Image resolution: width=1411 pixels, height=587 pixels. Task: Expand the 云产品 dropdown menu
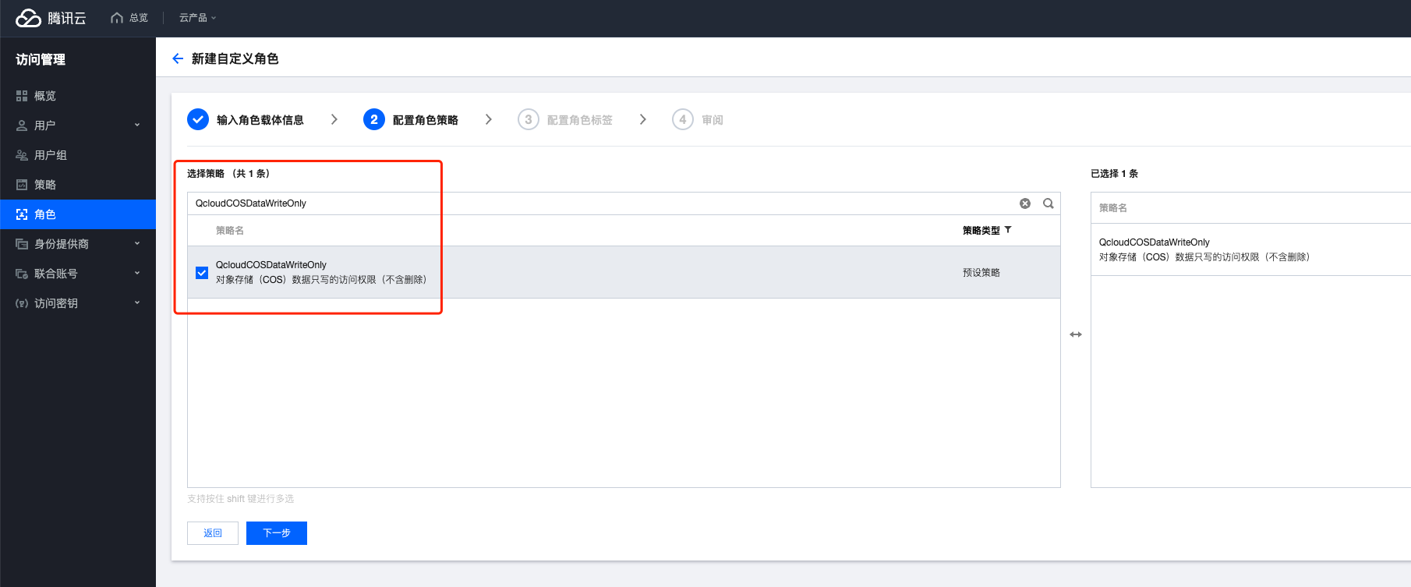197,18
